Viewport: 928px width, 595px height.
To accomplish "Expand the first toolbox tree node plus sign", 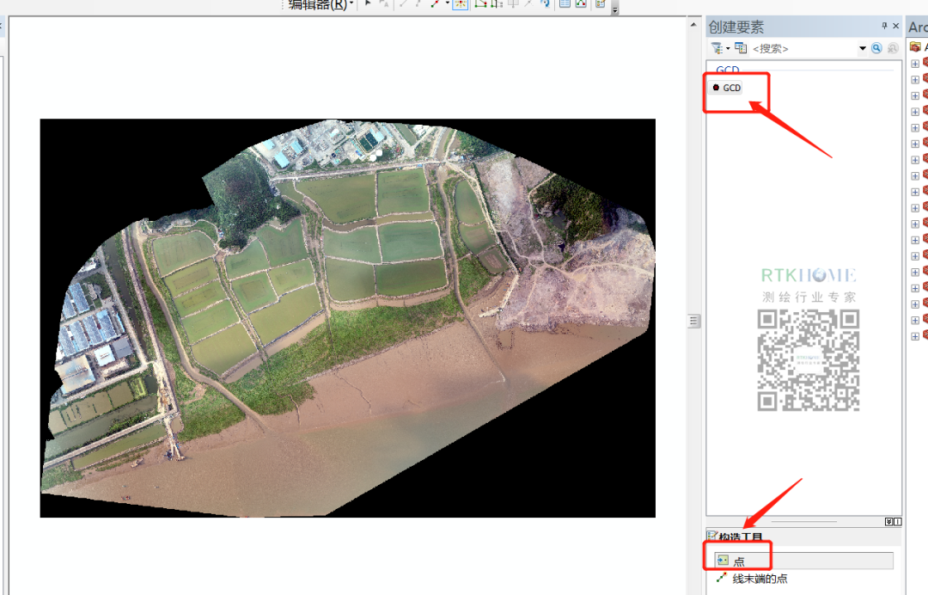I will pos(914,64).
